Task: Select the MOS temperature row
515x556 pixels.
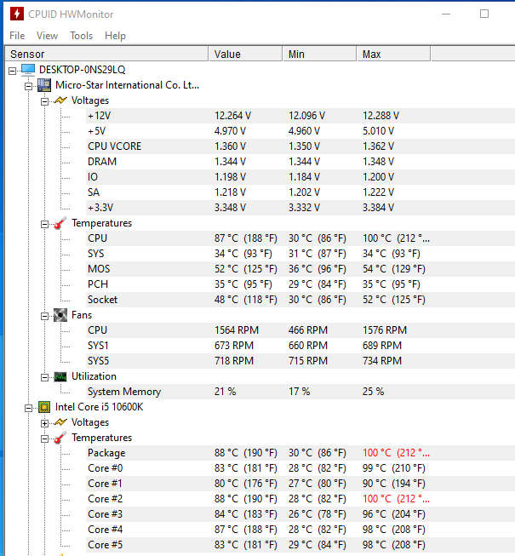Action: point(300,269)
